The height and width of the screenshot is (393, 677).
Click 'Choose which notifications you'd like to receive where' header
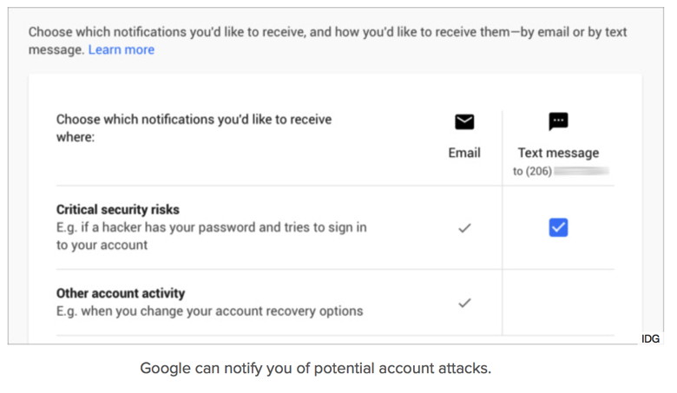click(194, 128)
